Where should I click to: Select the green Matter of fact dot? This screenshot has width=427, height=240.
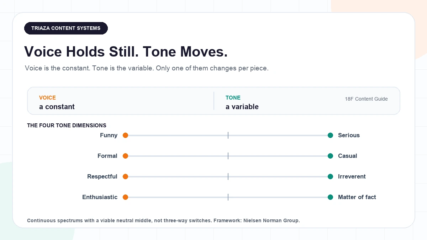[x=330, y=197]
